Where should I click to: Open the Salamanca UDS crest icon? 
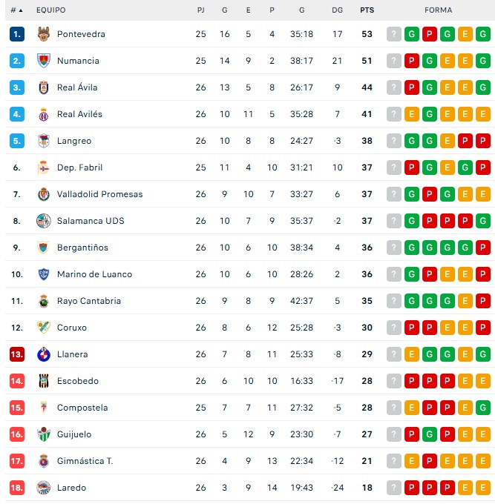[x=43, y=221]
